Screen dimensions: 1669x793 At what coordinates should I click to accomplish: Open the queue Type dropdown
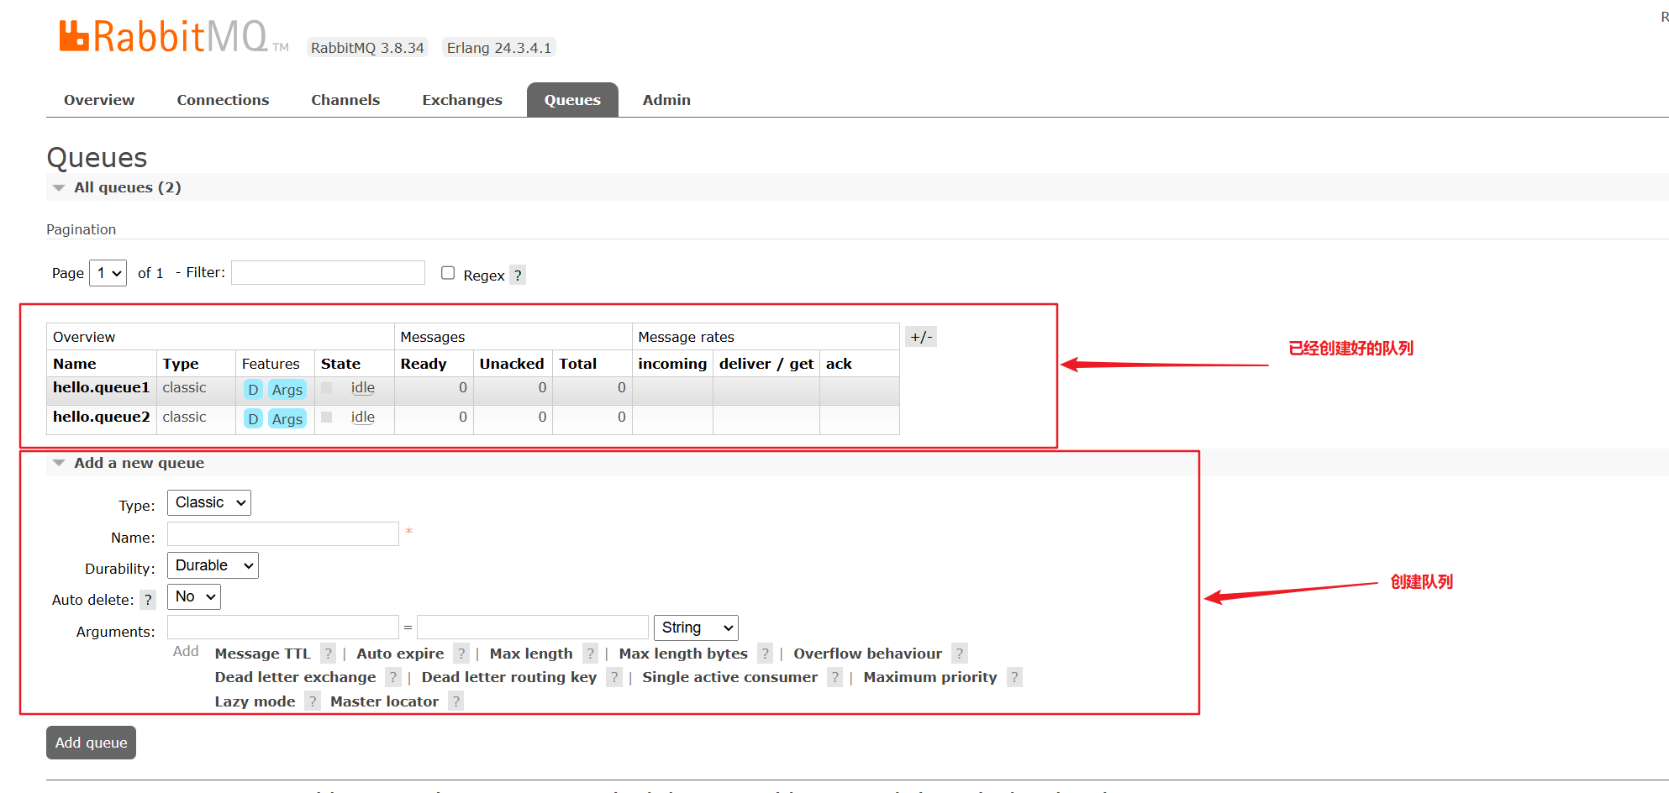(x=209, y=502)
